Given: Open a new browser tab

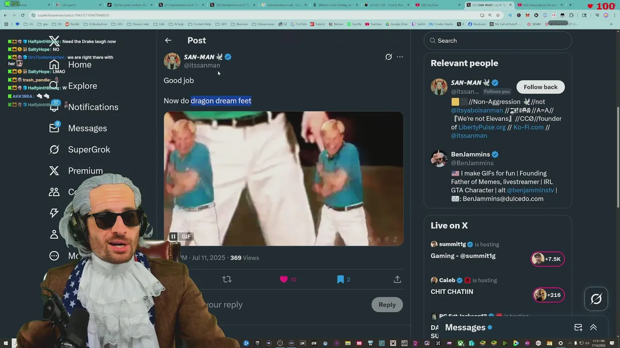Looking at the screenshot, I should pos(570,5).
